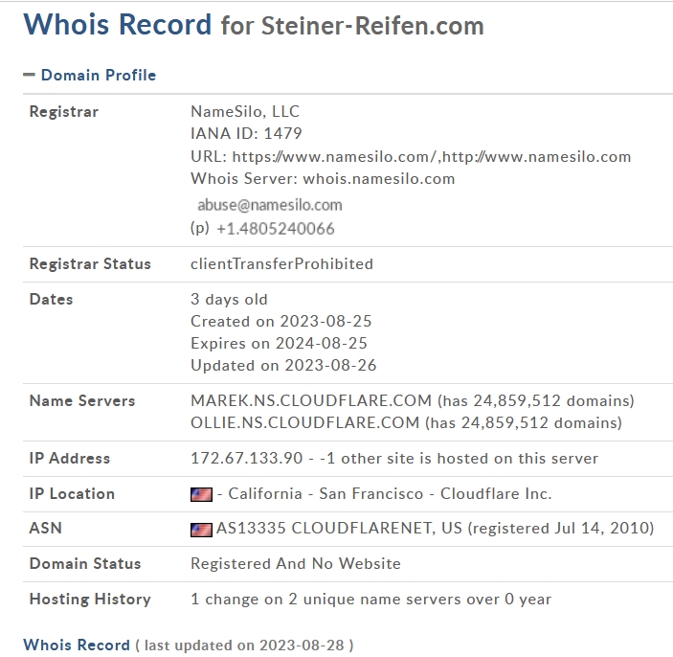Click the IP Location row label
This screenshot has height=657, width=673.
(x=72, y=494)
